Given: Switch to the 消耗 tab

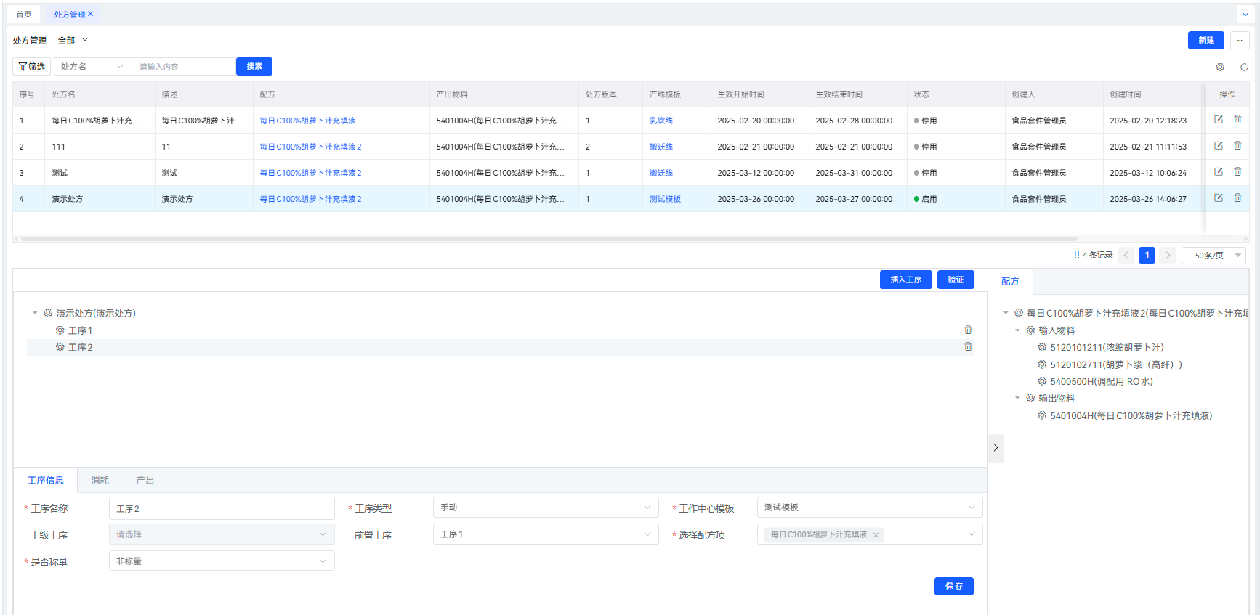Looking at the screenshot, I should (x=100, y=481).
